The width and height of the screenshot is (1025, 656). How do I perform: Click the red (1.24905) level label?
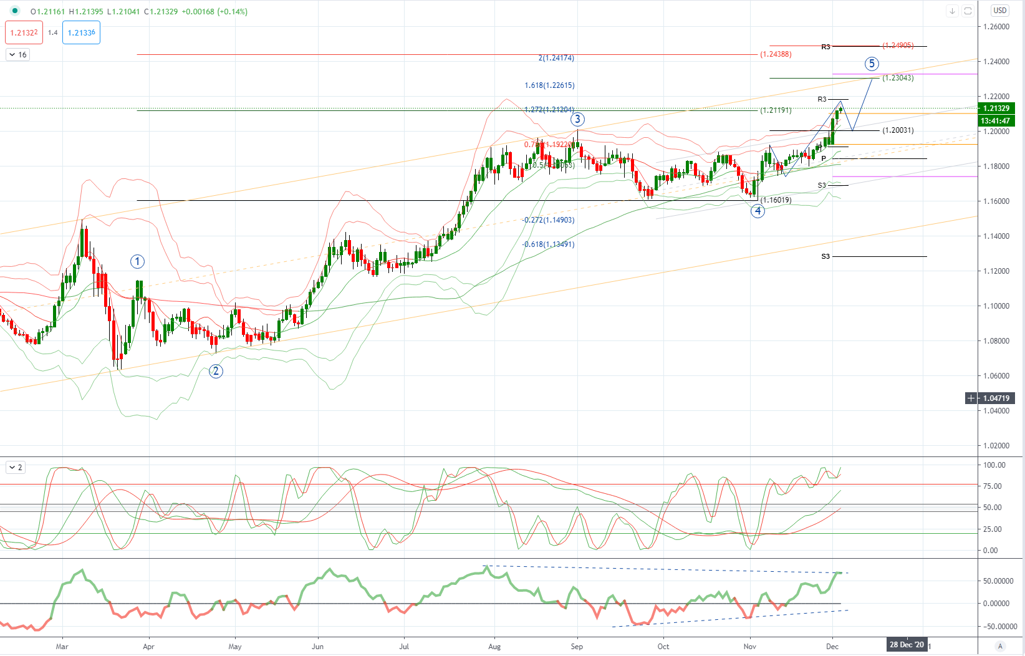[x=898, y=46]
